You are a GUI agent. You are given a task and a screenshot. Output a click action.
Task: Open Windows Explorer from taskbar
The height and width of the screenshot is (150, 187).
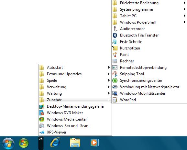pyautogui.click(x=75, y=143)
